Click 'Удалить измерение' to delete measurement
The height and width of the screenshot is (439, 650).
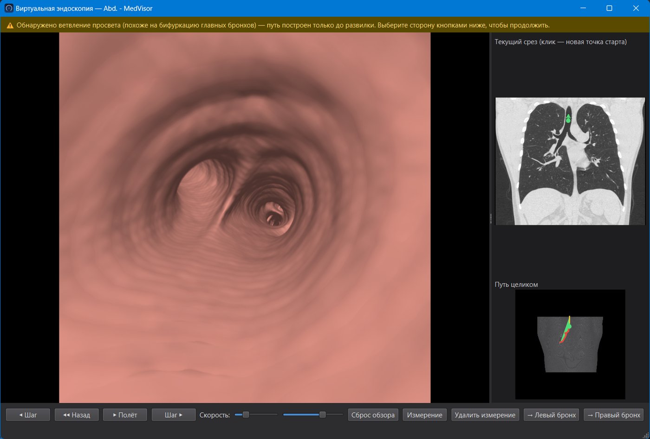point(485,415)
